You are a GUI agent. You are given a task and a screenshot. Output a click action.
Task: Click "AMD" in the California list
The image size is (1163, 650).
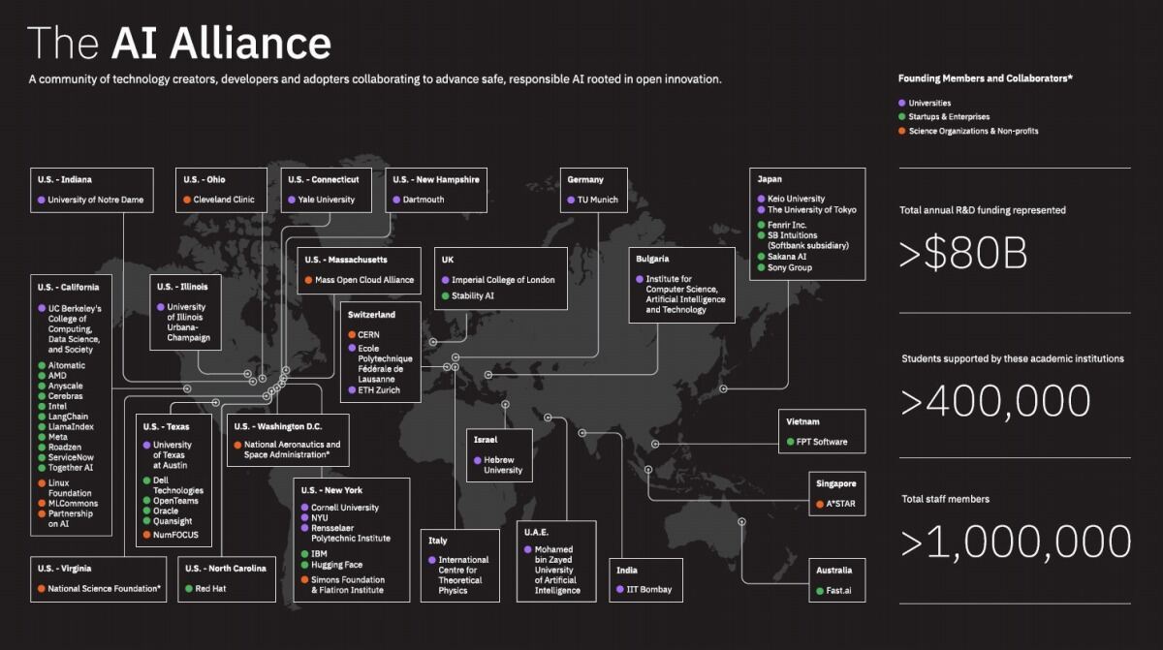[x=58, y=376]
